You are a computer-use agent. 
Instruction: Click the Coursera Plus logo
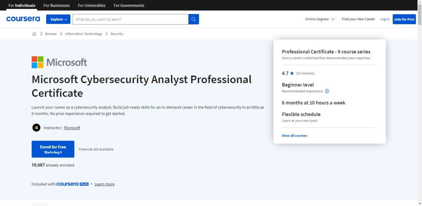point(73,184)
